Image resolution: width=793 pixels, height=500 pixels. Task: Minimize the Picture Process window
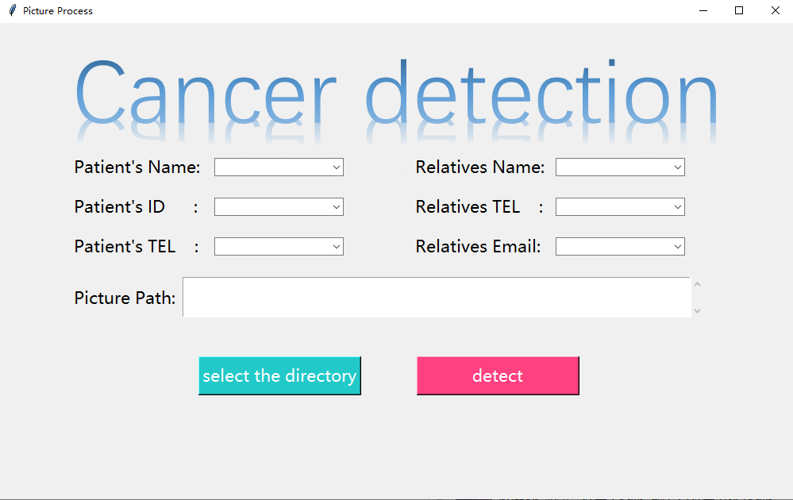coord(703,10)
